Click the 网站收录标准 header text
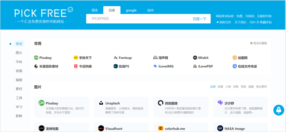This screenshot has height=132, width=286. pos(244,16)
